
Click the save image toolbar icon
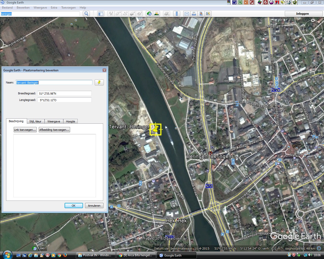tap(208, 14)
